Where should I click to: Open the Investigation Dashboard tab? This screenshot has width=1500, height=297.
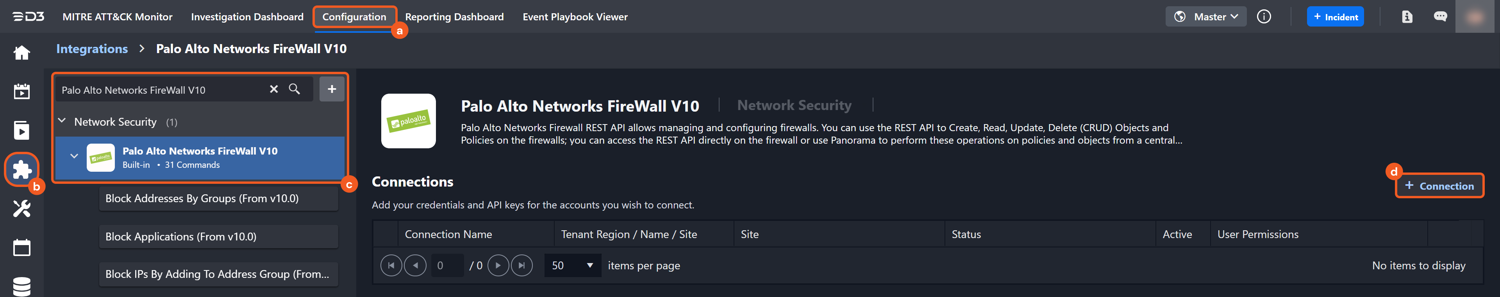[x=247, y=17]
